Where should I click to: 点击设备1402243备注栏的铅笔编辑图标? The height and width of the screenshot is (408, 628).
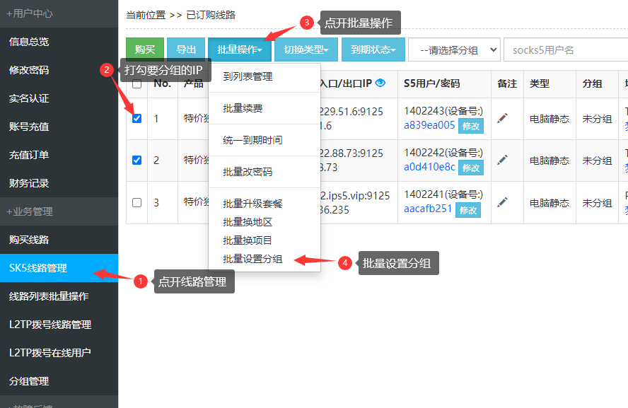point(503,117)
